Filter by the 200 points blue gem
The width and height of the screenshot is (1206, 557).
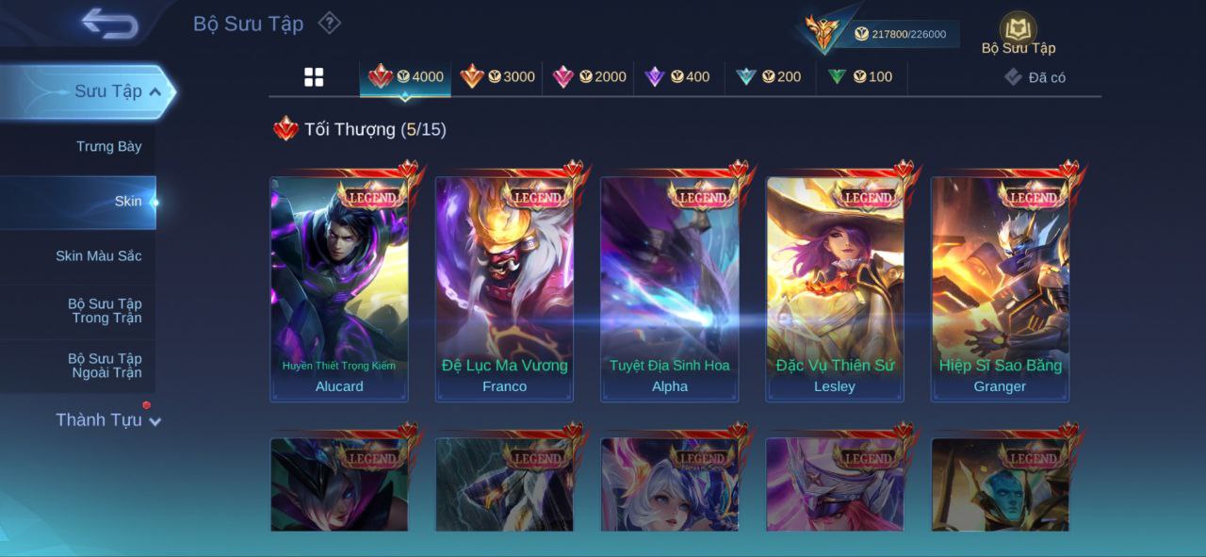pyautogui.click(x=769, y=77)
